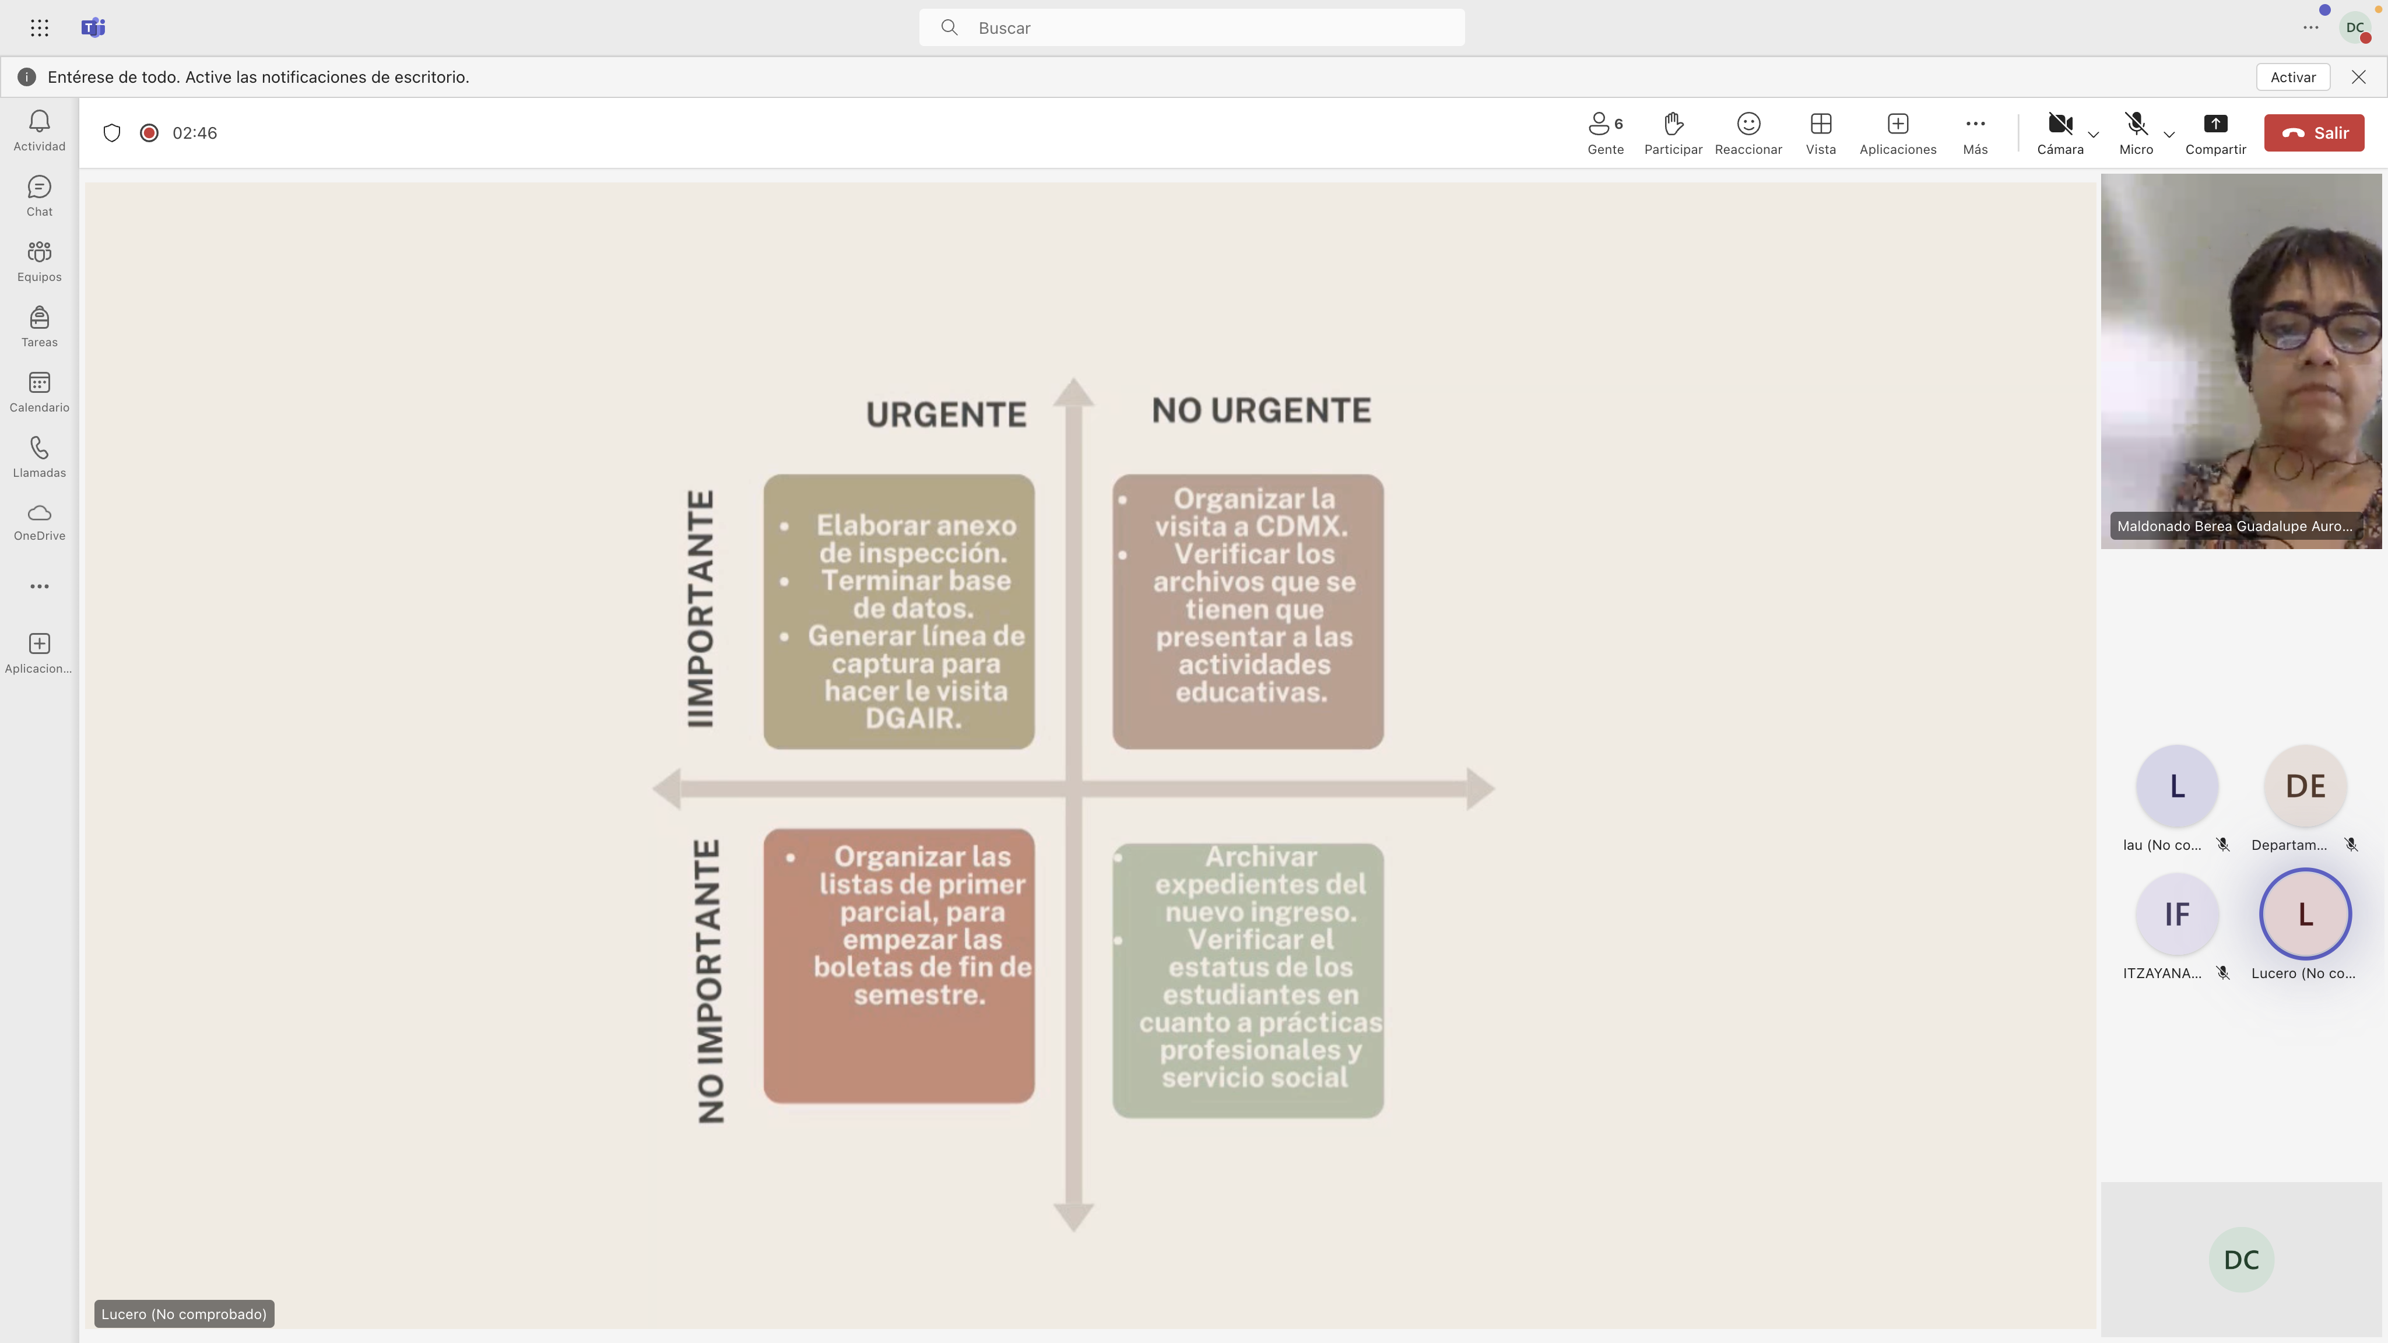Click the meeting shield security icon
The image size is (2388, 1343).
112,132
